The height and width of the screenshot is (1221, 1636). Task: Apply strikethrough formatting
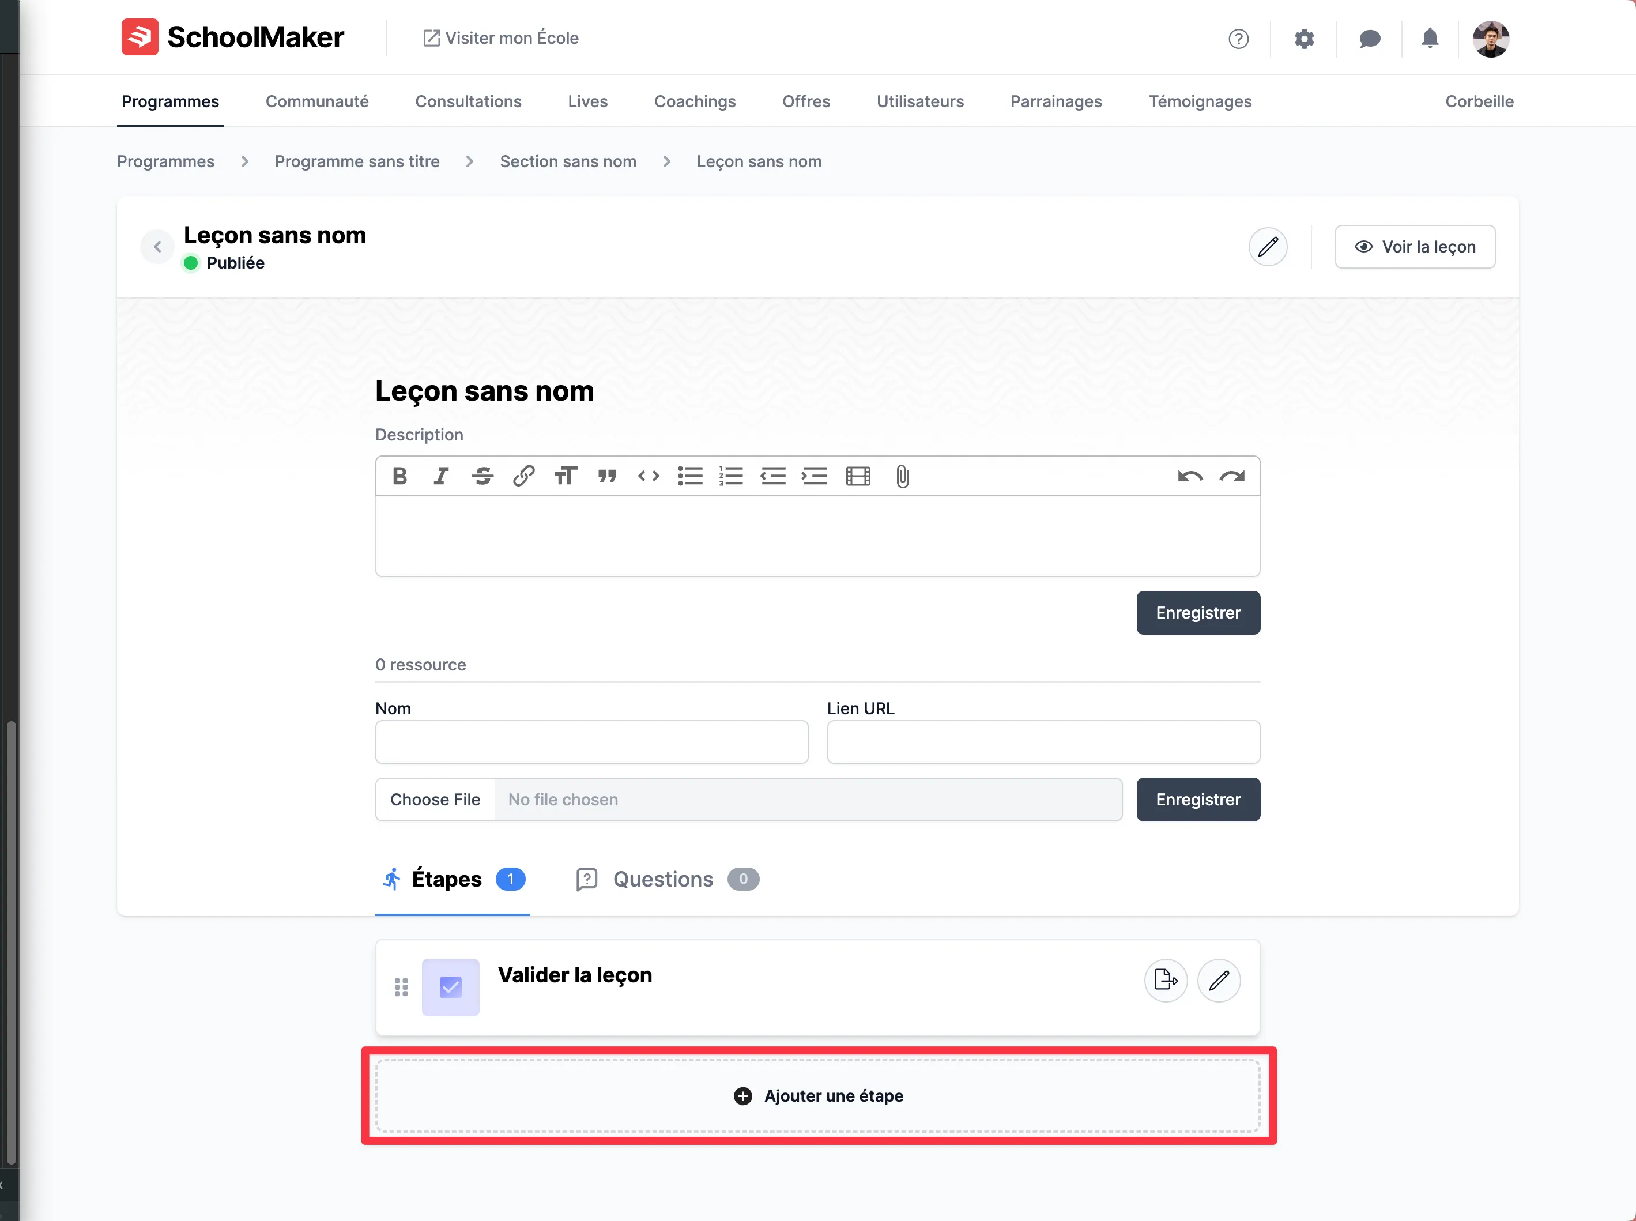pos(482,476)
